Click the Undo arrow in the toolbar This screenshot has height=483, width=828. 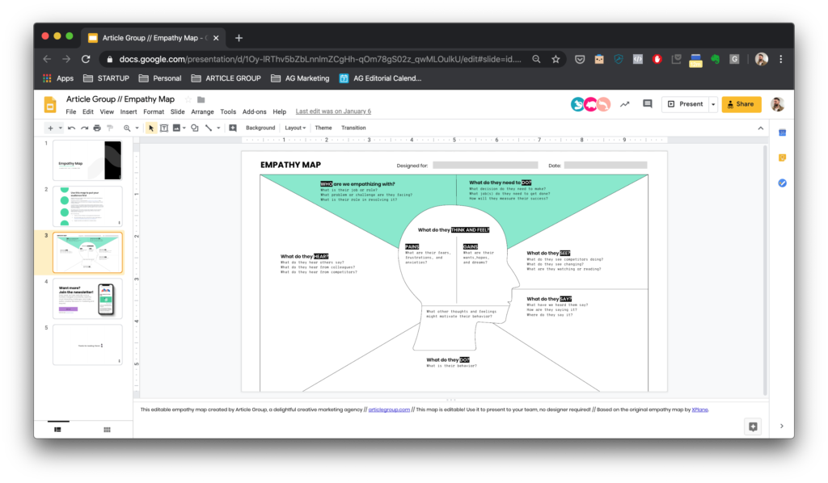pyautogui.click(x=71, y=128)
